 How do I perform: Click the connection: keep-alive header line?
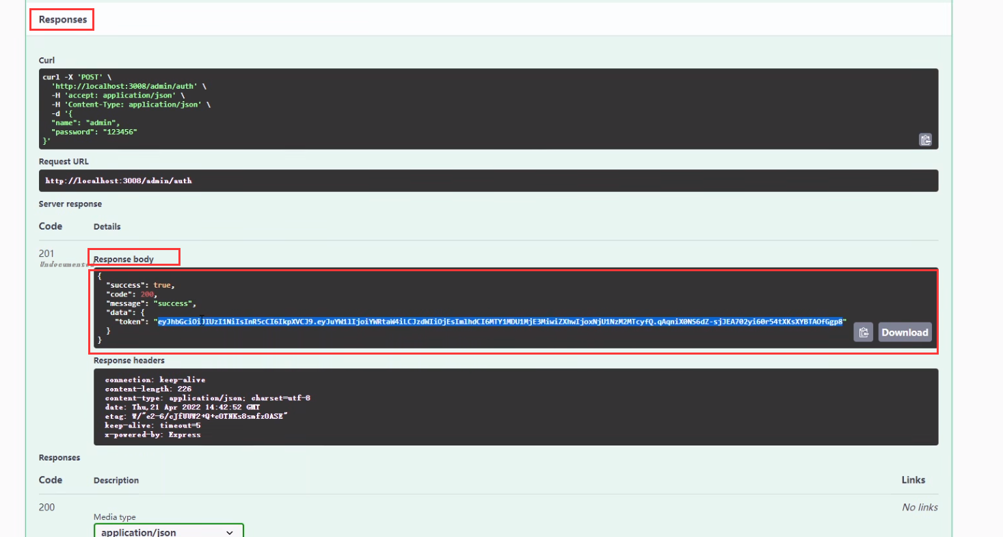[x=155, y=380]
